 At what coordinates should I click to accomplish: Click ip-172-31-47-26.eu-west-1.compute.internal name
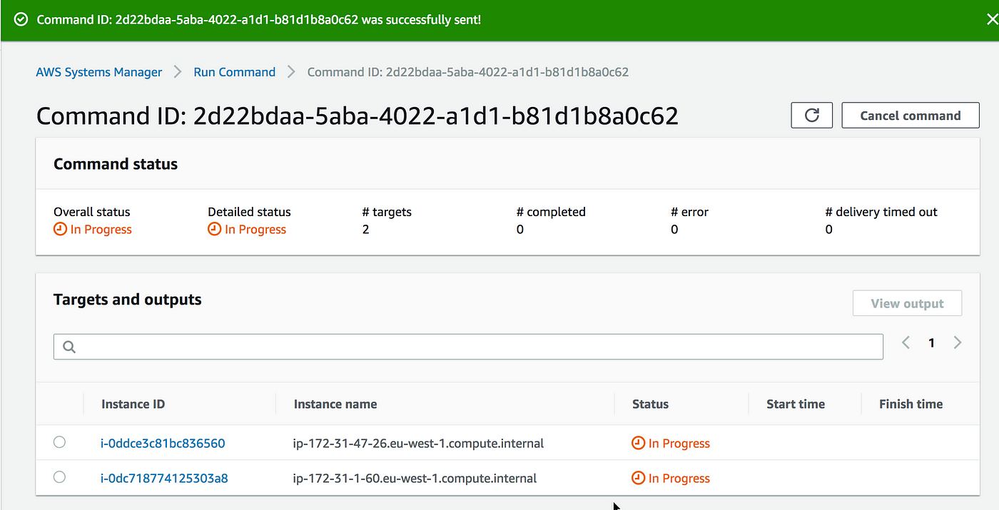tap(418, 444)
